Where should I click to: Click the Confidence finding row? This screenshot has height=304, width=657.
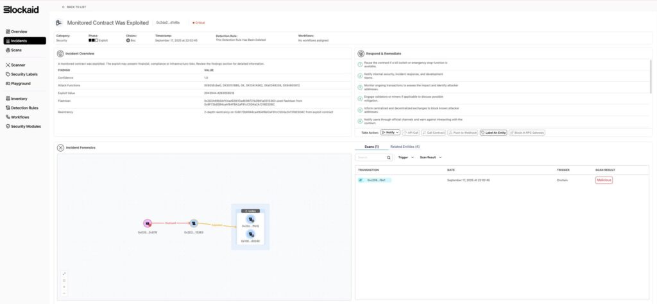pyautogui.click(x=203, y=78)
